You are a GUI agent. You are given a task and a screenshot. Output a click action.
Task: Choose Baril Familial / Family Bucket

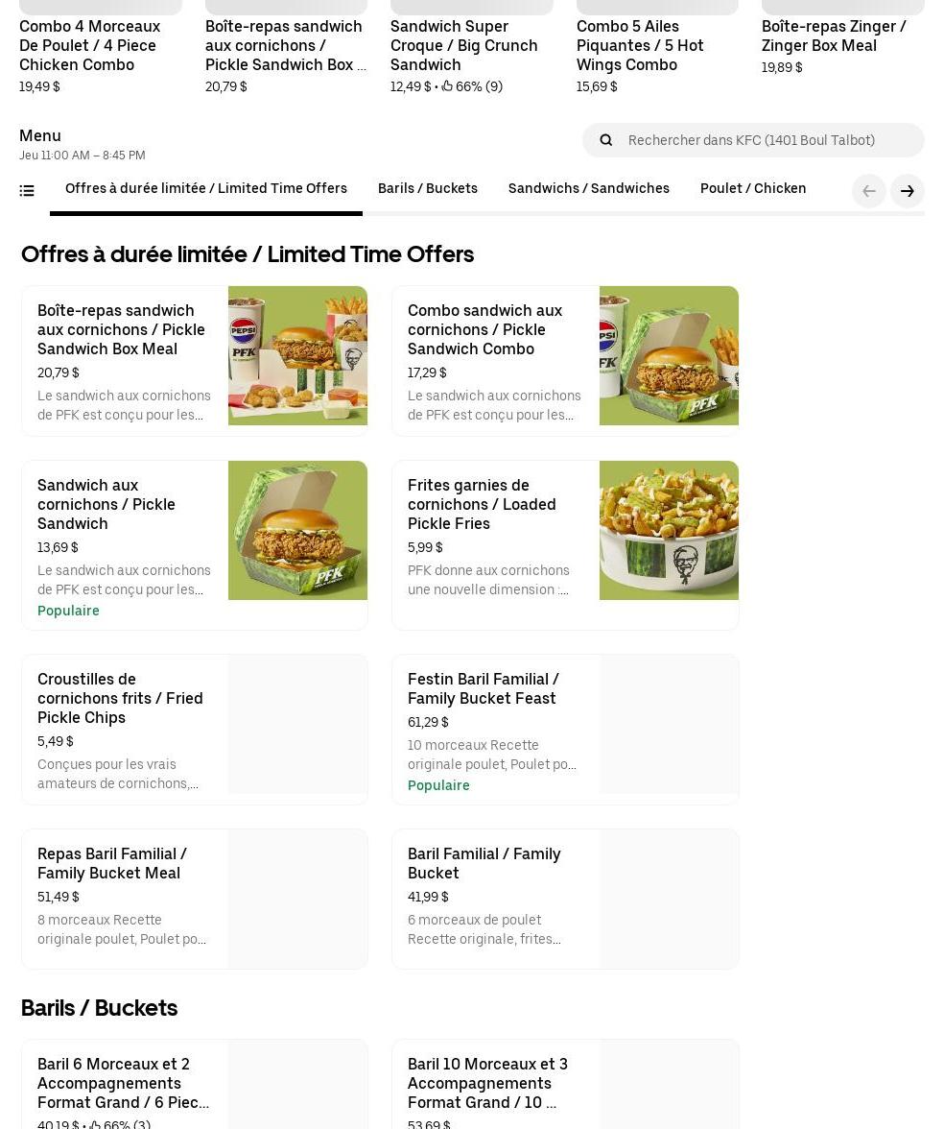click(566, 899)
